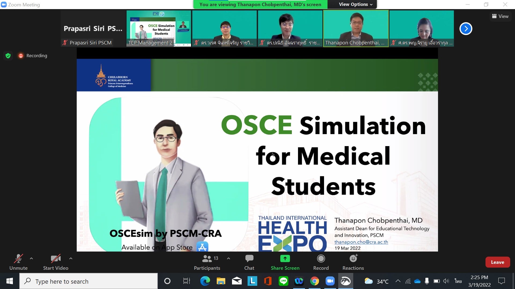Unmute the microphone
515x289 pixels.
tap(19, 262)
